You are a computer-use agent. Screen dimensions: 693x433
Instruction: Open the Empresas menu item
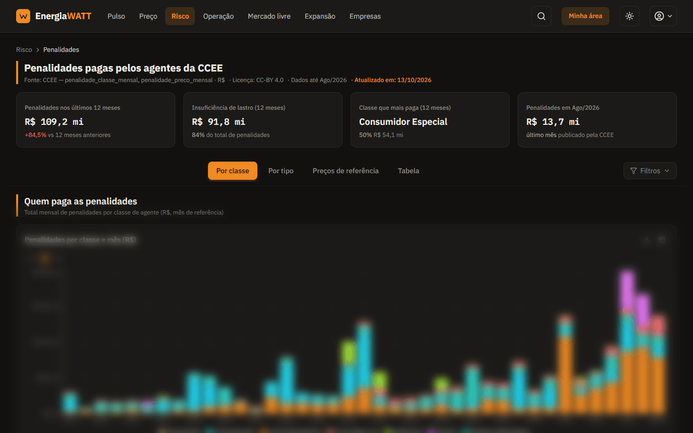tap(365, 16)
